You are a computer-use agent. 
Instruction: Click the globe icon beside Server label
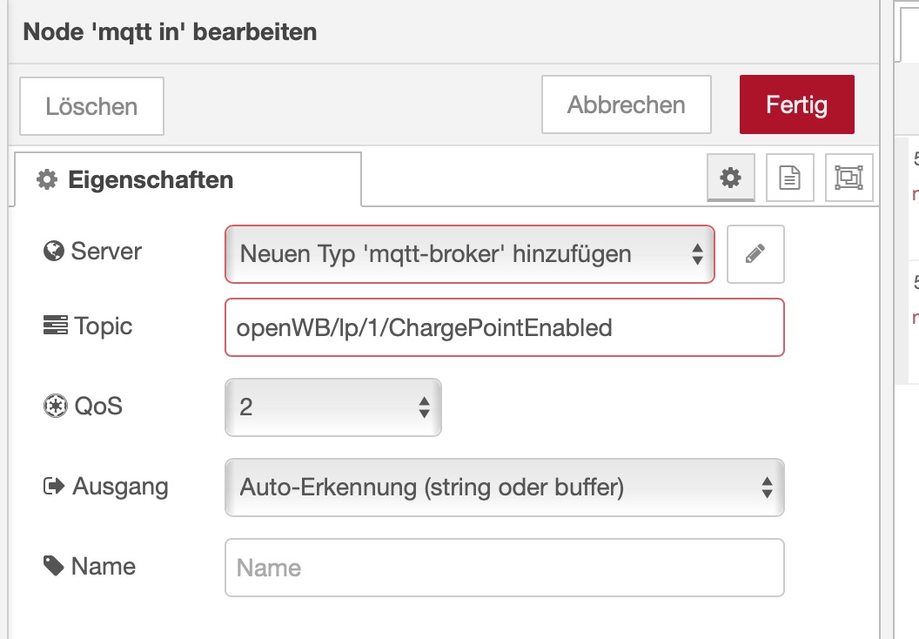click(54, 252)
